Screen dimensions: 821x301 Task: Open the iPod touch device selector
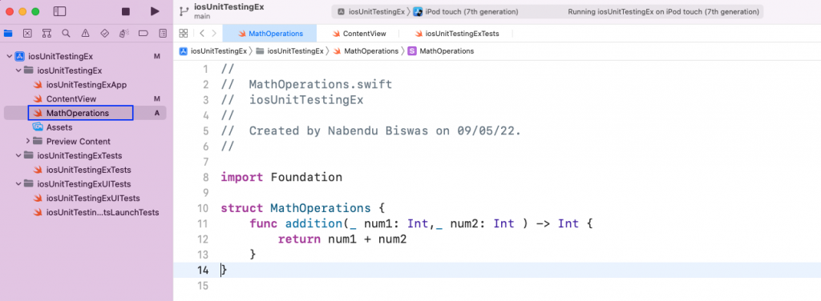[466, 11]
